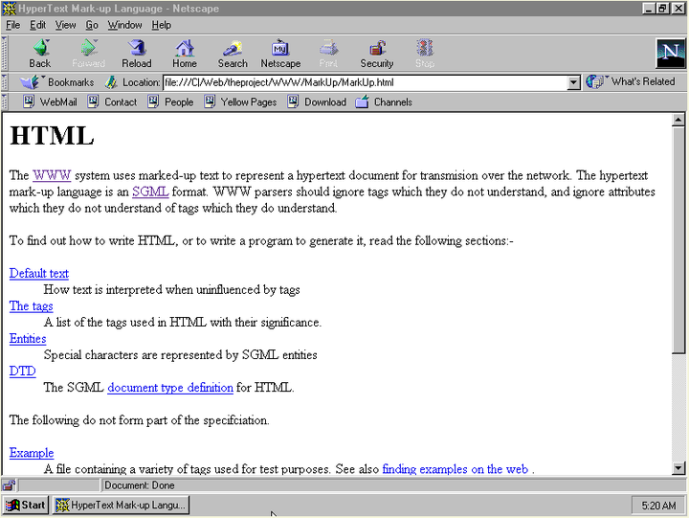689x518 pixels.
Task: Open the Entities link
Action: [28, 339]
